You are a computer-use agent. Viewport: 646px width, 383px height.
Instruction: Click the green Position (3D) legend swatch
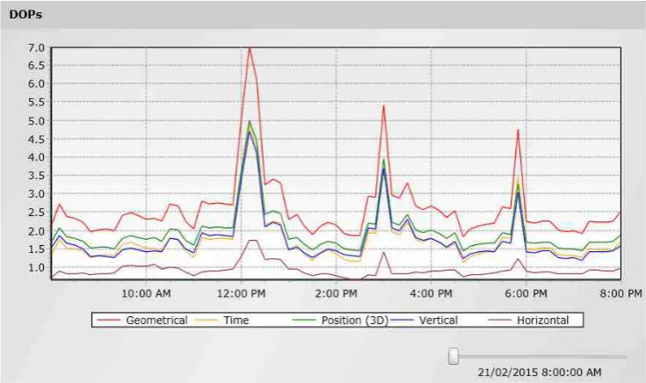tap(303, 321)
